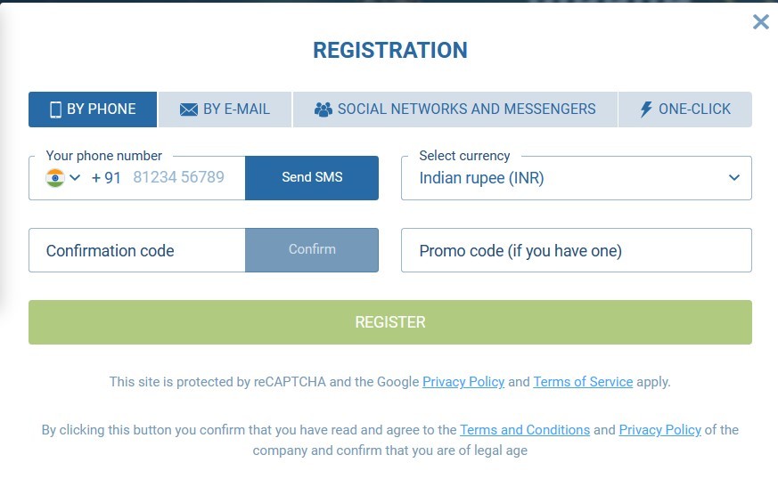Click the people group icon for social networks
The height and width of the screenshot is (495, 778).
[323, 110]
